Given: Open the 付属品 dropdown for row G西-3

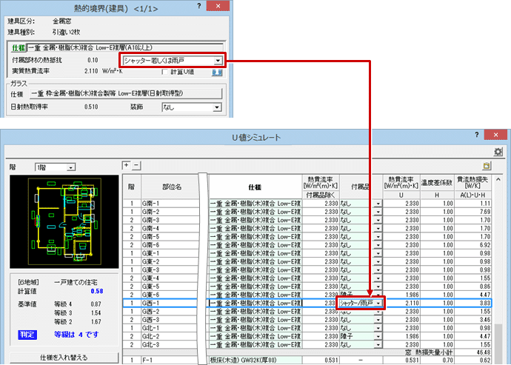Looking at the screenshot, I should [378, 320].
